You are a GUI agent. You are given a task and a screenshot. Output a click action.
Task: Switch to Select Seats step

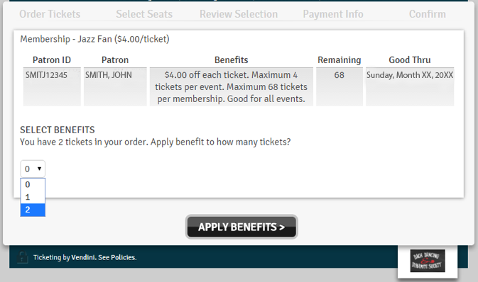point(144,14)
